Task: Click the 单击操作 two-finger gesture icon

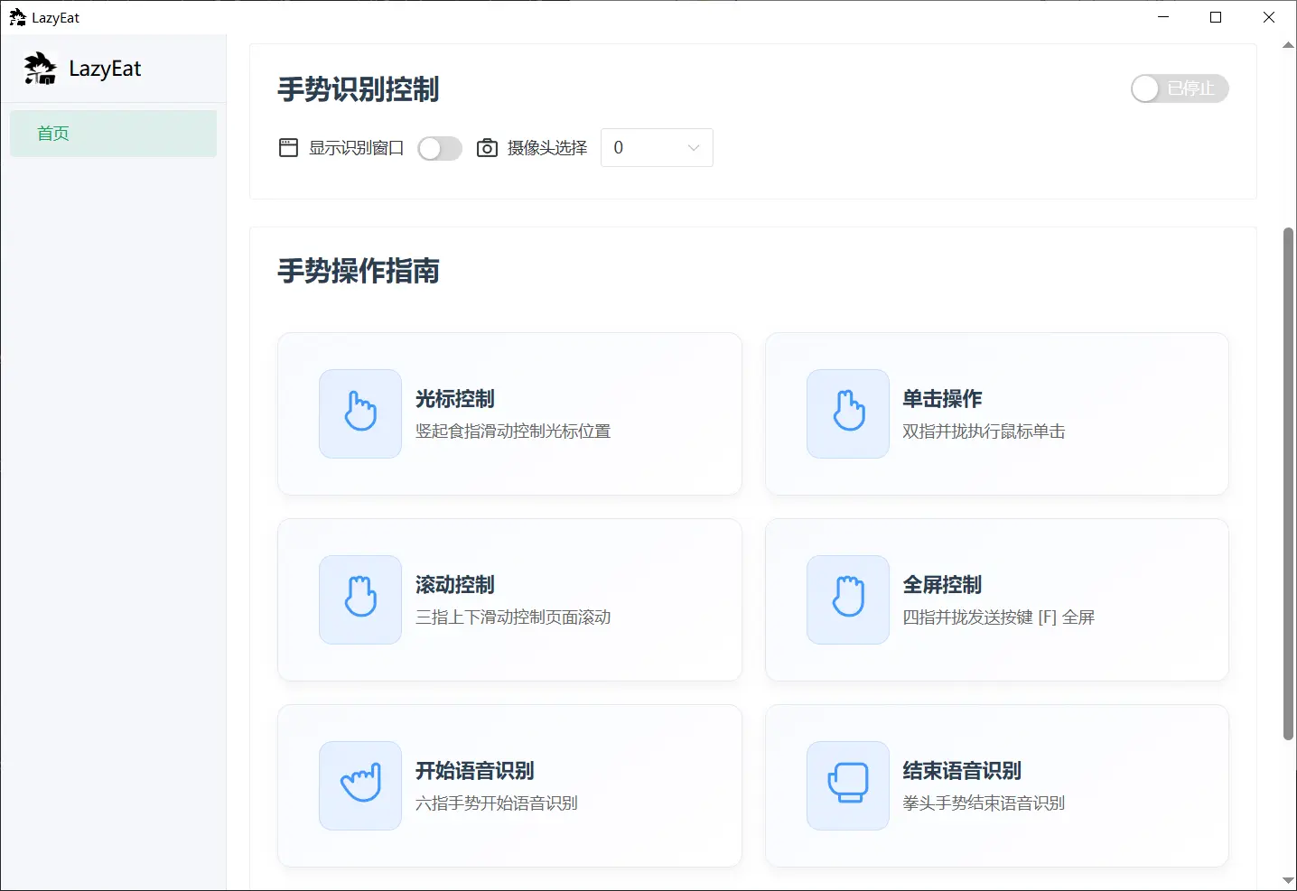Action: (848, 413)
